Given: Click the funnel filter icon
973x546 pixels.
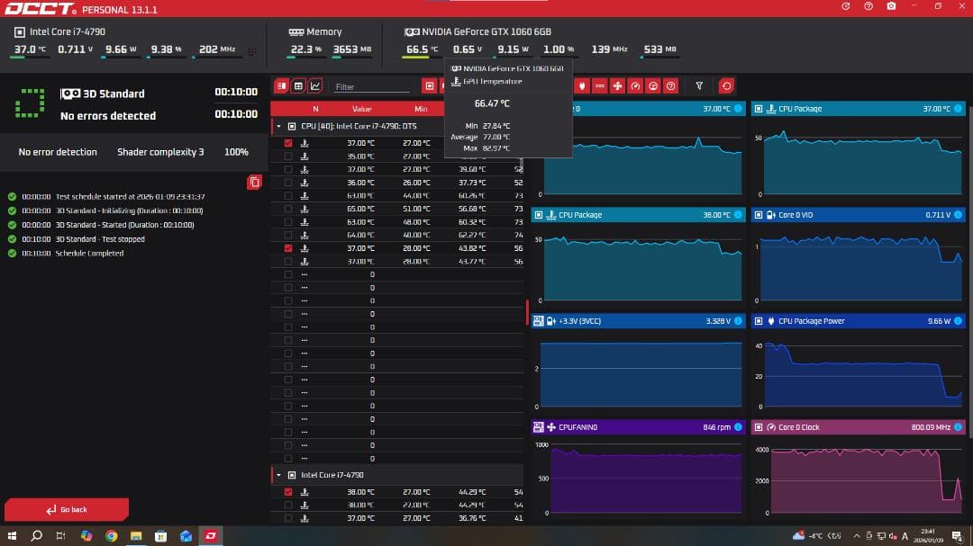Looking at the screenshot, I should pyautogui.click(x=699, y=86).
